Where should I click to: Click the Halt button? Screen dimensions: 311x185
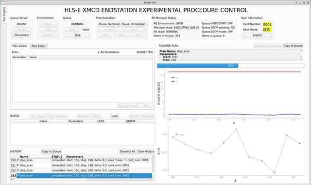(138, 35)
